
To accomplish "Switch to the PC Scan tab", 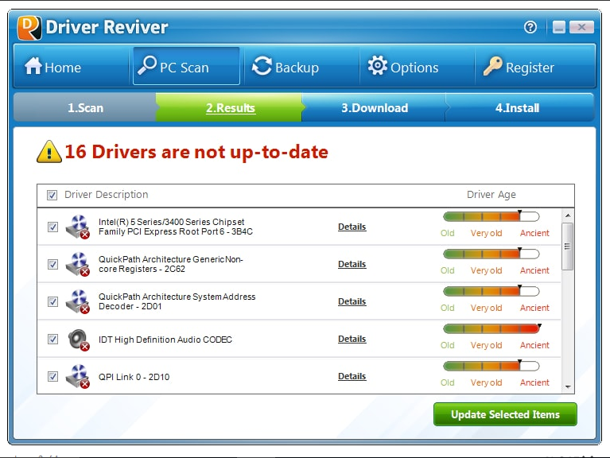I will (186, 66).
